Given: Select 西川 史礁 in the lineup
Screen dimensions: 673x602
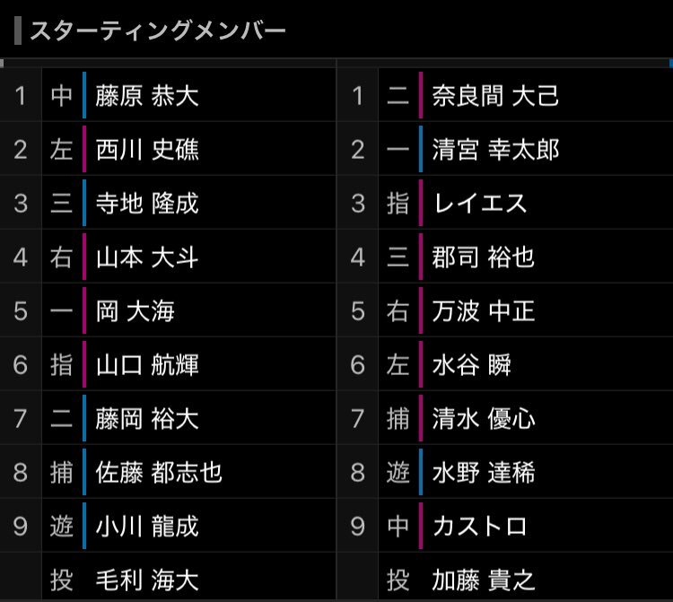Looking at the screenshot, I should [147, 150].
